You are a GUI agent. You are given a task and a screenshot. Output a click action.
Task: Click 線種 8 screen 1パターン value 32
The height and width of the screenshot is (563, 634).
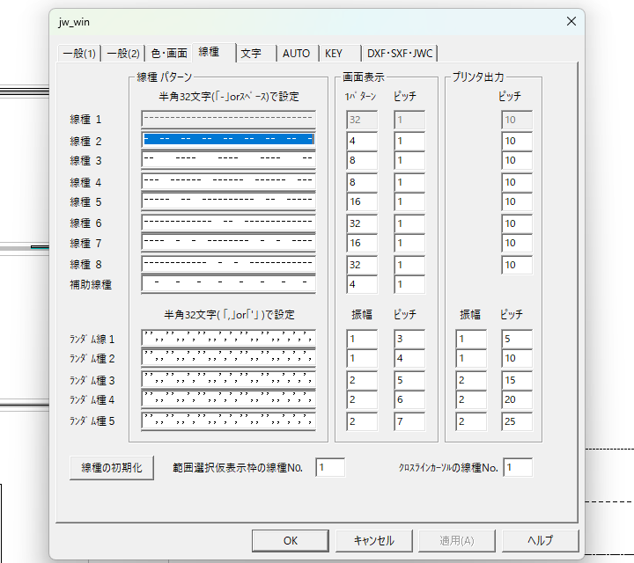click(362, 265)
